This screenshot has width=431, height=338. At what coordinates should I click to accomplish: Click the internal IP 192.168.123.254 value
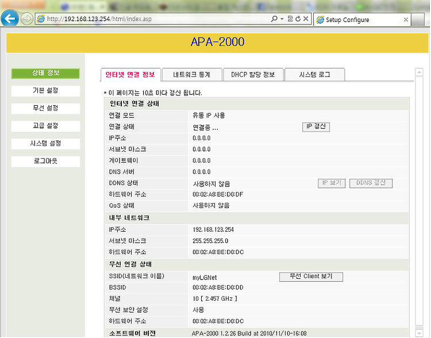coord(213,229)
